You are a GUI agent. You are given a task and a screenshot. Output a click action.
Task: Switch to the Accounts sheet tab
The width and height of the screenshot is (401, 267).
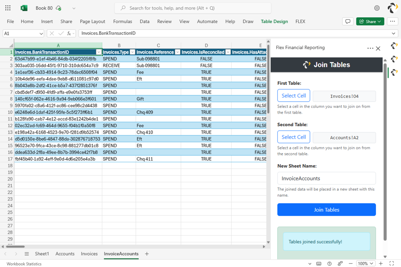65,254
